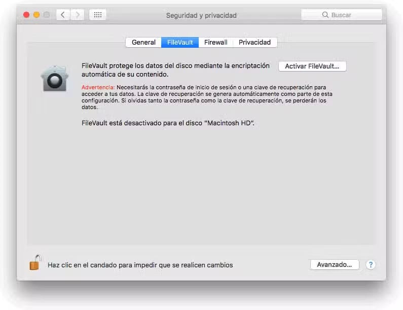Select the FileVault tab

[180, 43]
